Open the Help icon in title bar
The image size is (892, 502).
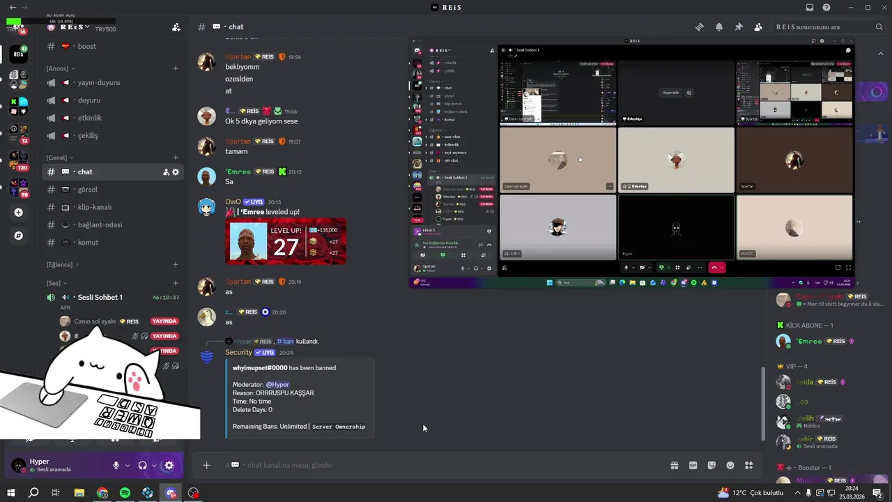pos(826,8)
